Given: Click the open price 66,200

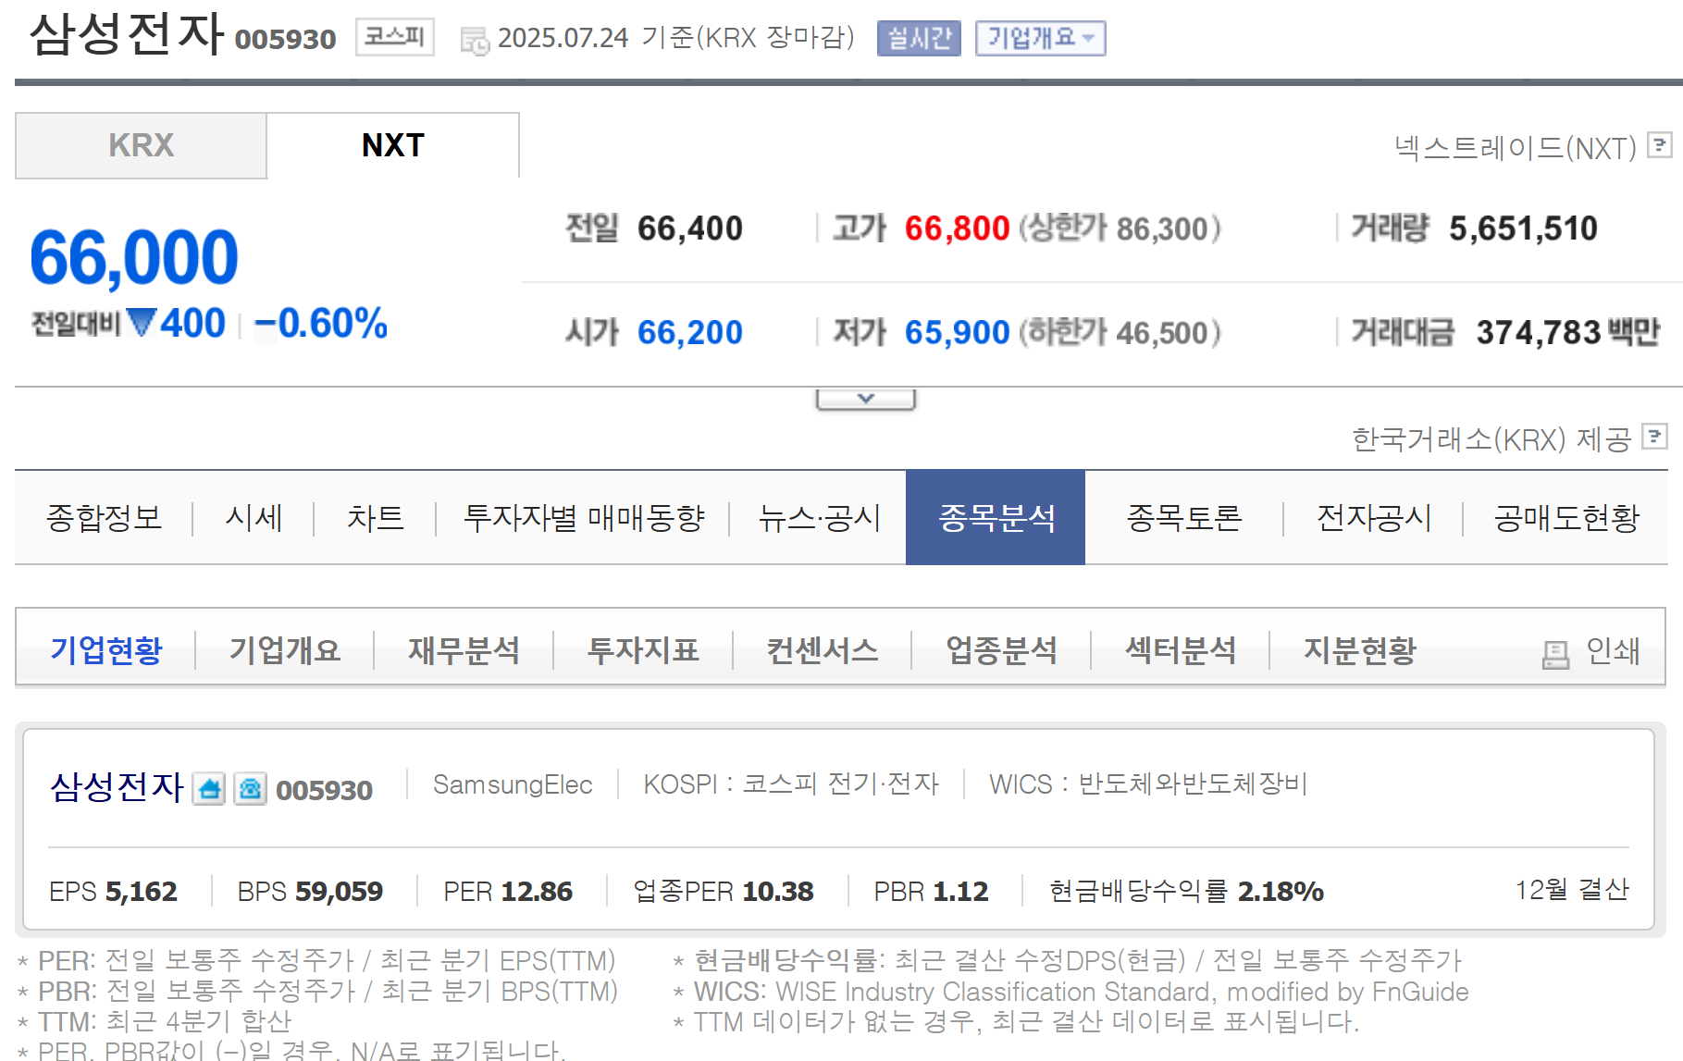Looking at the screenshot, I should 690,332.
